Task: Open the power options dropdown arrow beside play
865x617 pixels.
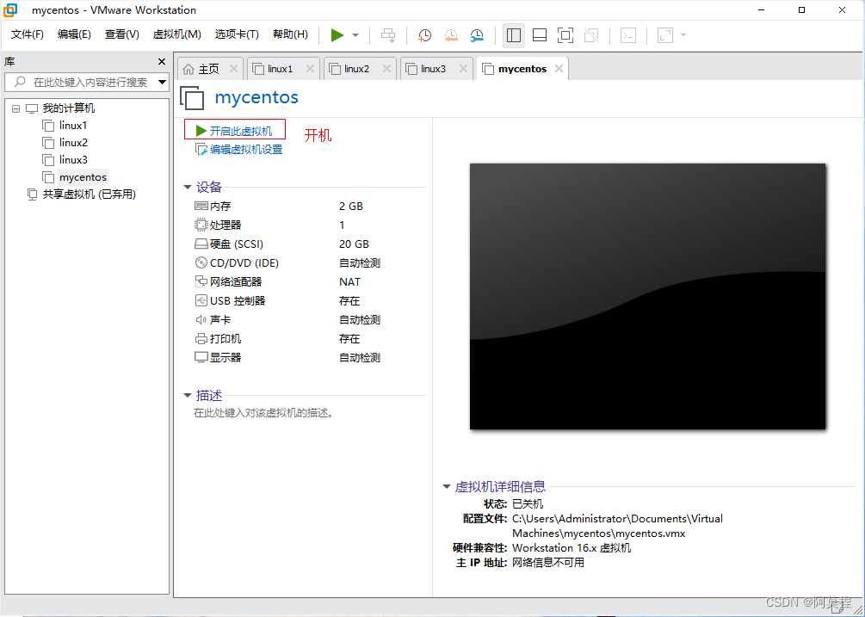Action: tap(355, 35)
